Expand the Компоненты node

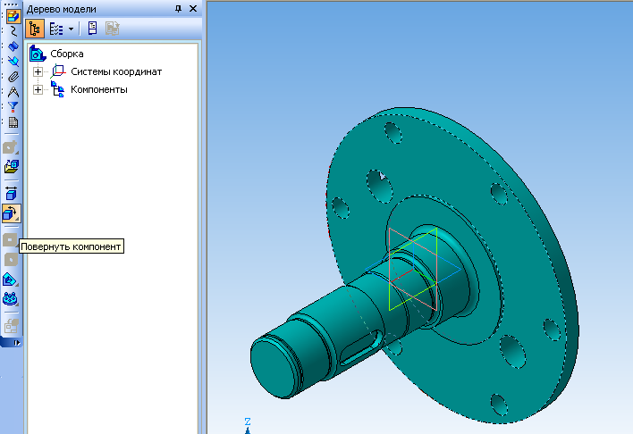tap(38, 89)
